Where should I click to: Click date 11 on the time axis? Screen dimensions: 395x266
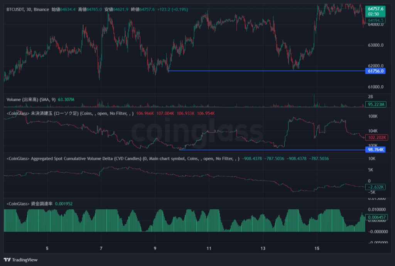click(x=209, y=248)
